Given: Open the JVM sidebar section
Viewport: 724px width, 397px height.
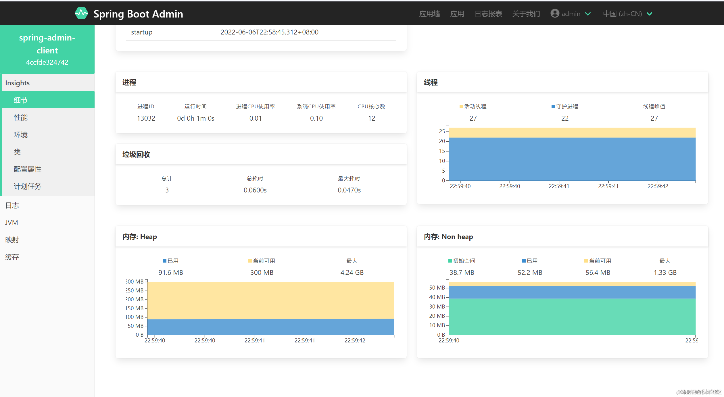Looking at the screenshot, I should click(11, 223).
